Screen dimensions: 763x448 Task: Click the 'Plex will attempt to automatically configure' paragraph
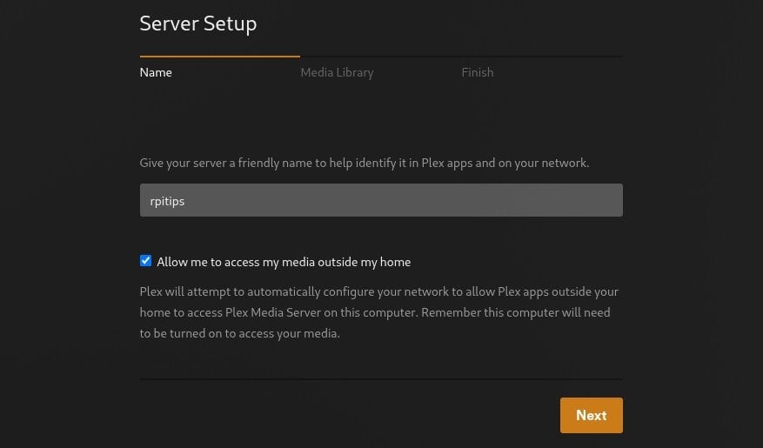(x=379, y=312)
